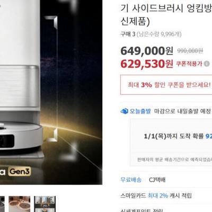Click the 오늘출발 blue label text
Screen dimensions: 212x212
coord(140,111)
